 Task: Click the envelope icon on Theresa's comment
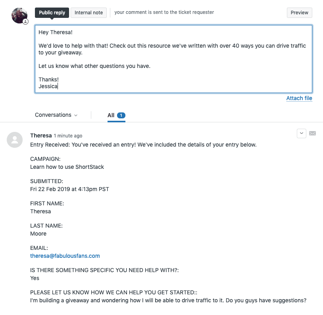point(312,133)
